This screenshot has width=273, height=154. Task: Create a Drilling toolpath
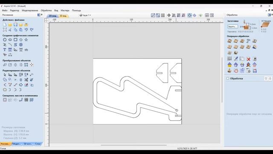[x=242, y=41]
